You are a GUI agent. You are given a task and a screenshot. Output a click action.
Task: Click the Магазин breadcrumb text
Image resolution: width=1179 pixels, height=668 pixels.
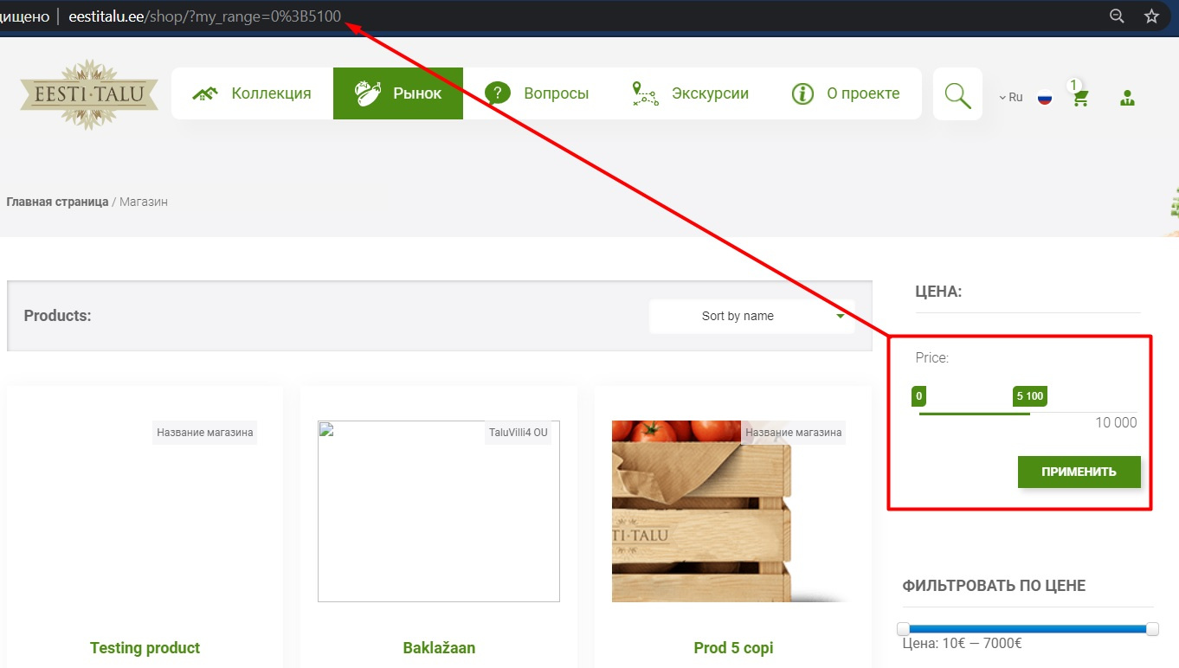(144, 202)
